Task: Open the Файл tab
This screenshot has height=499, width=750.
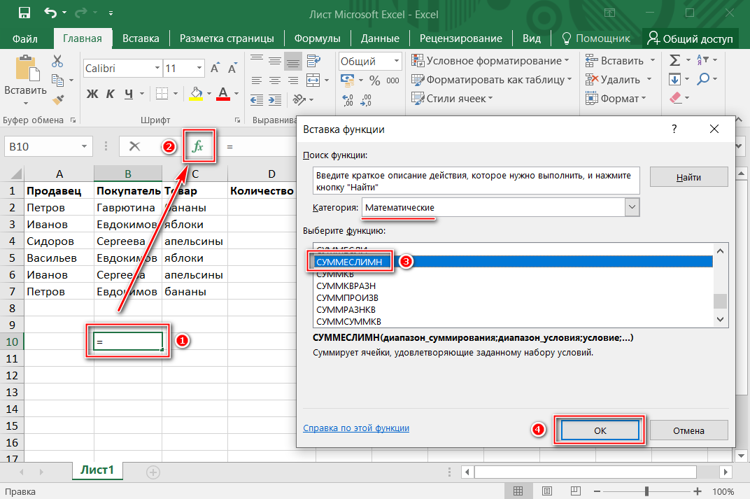Action: click(x=25, y=38)
